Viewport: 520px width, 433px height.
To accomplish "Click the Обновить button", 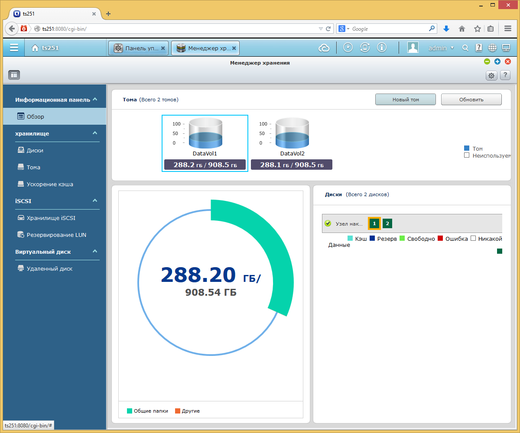I will [x=471, y=99].
